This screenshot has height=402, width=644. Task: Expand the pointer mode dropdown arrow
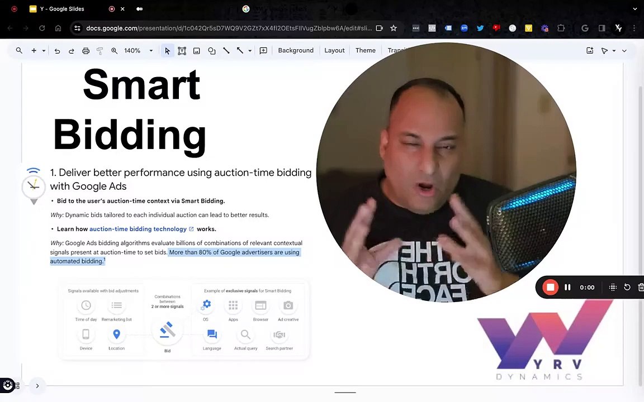[x=614, y=50]
